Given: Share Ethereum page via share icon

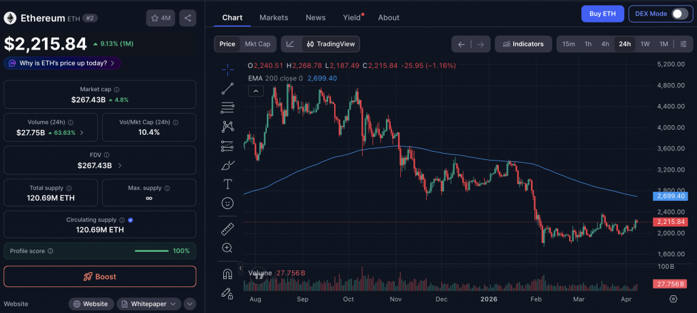Looking at the screenshot, I should [188, 18].
